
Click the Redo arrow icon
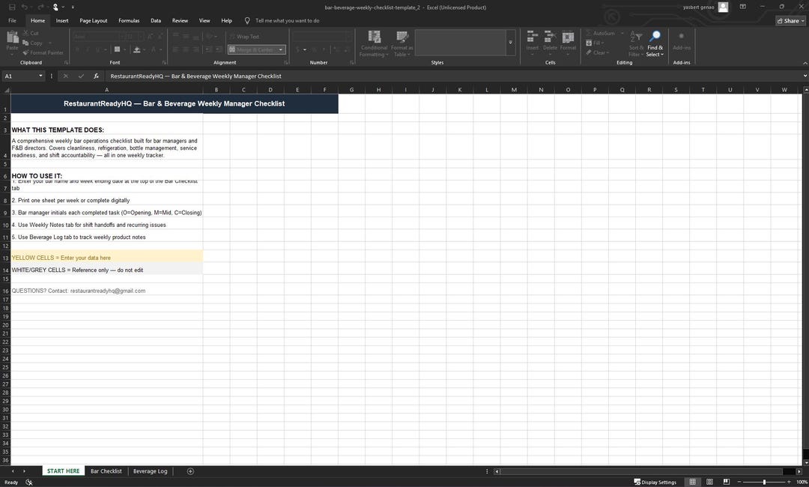pos(40,7)
